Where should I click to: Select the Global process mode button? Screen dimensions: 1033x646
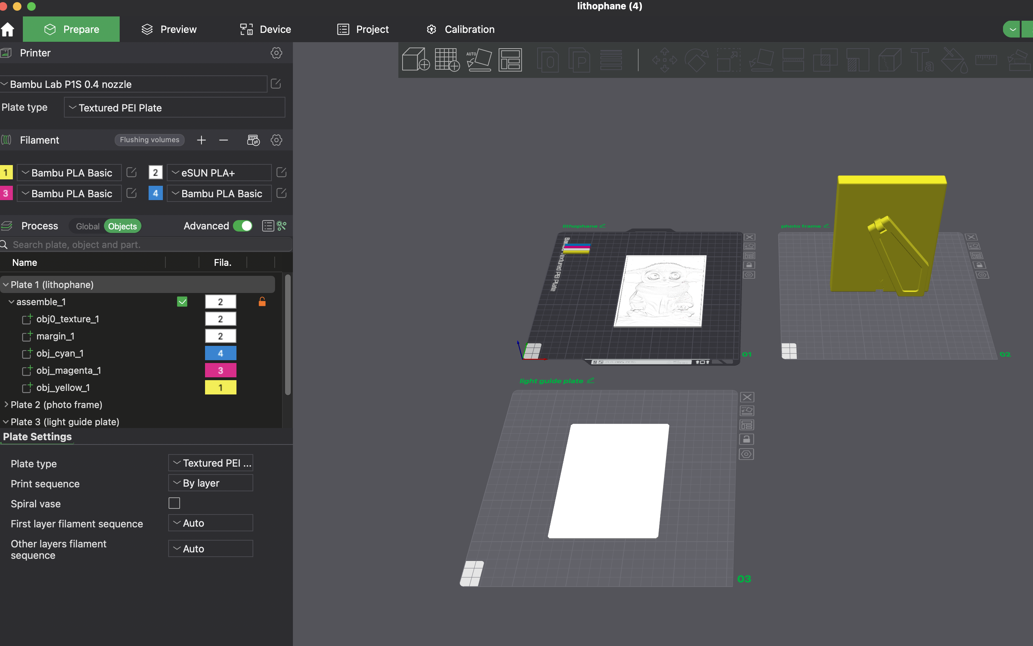[x=88, y=226]
